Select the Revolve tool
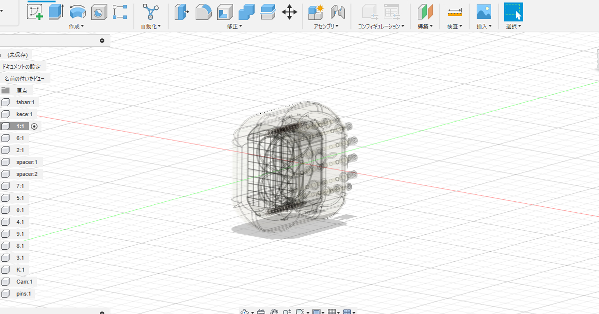Viewport: 599px width, 314px height. point(77,11)
